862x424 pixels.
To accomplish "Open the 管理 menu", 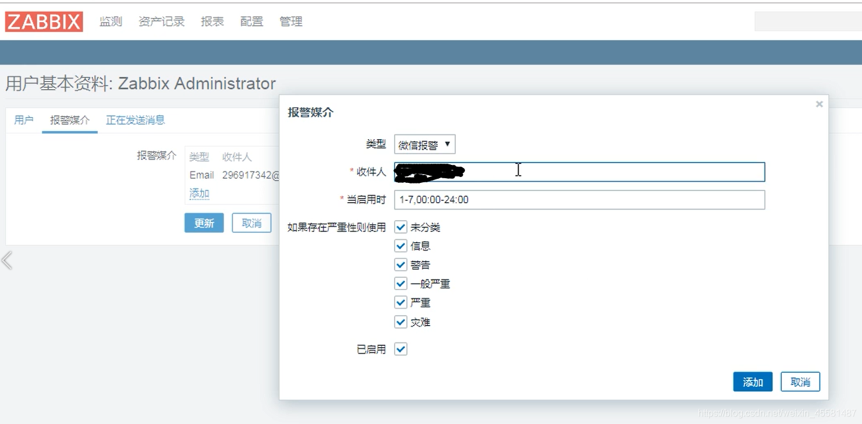I will pos(291,22).
